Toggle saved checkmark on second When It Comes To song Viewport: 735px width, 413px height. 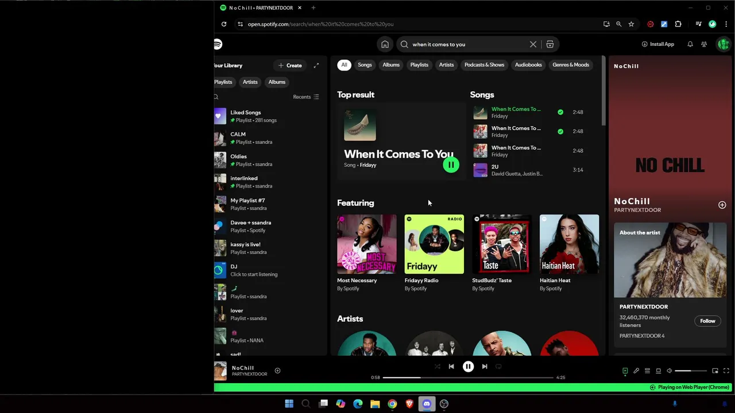pos(560,131)
